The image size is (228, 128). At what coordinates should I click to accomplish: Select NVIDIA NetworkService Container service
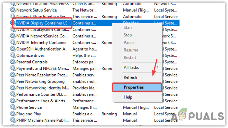(x=42, y=36)
